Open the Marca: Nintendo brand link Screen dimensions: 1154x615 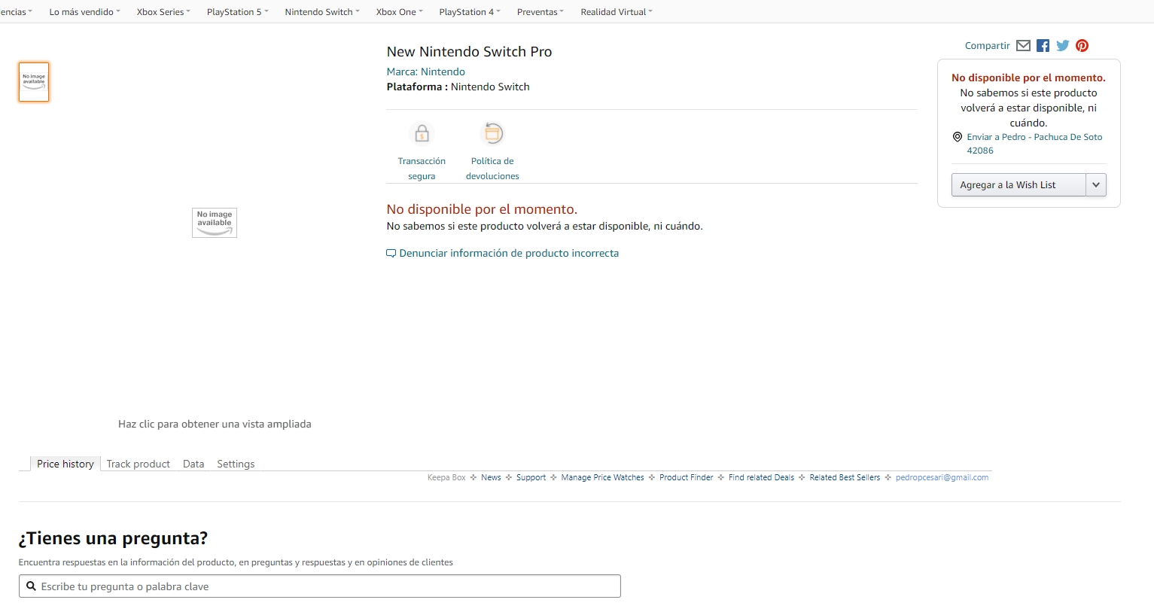(425, 72)
